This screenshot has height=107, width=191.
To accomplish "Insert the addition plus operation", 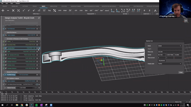I will tap(3, 11).
